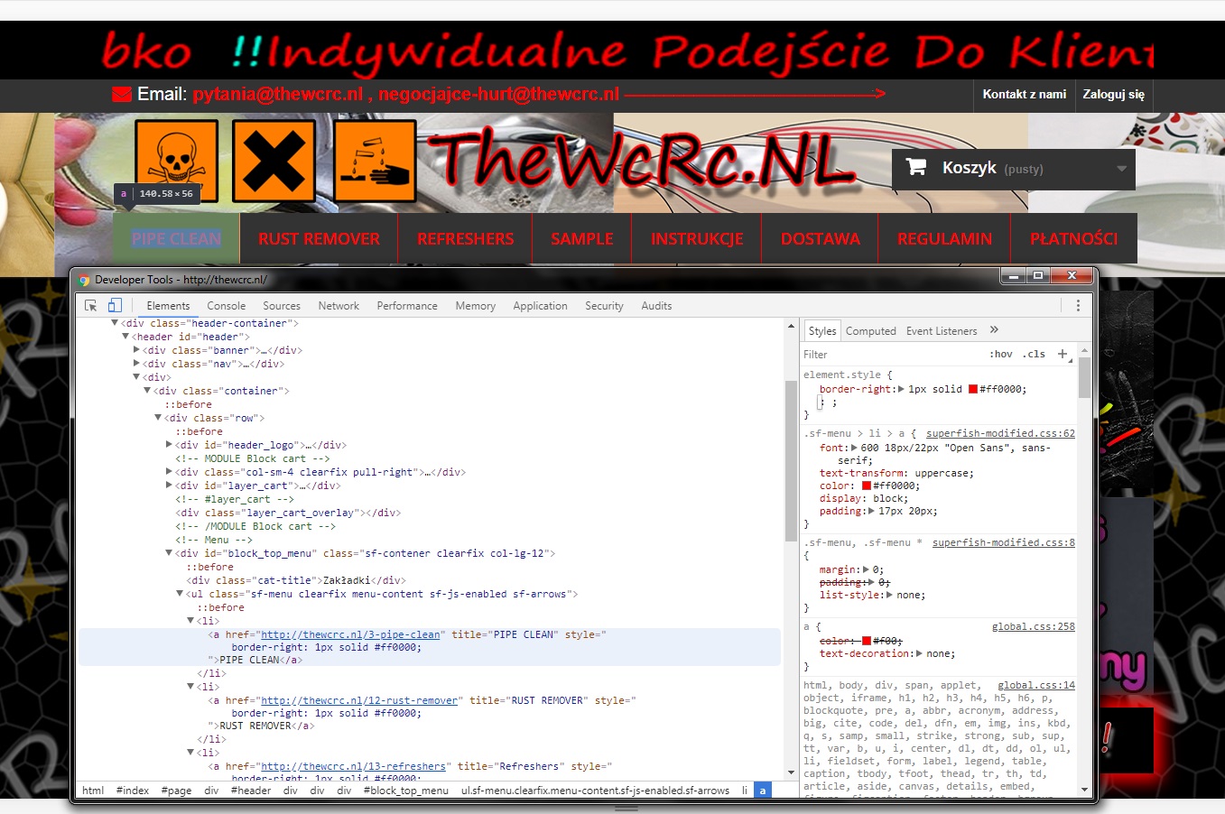Open global.css:14 source link
This screenshot has height=814, width=1225.
1036,686
